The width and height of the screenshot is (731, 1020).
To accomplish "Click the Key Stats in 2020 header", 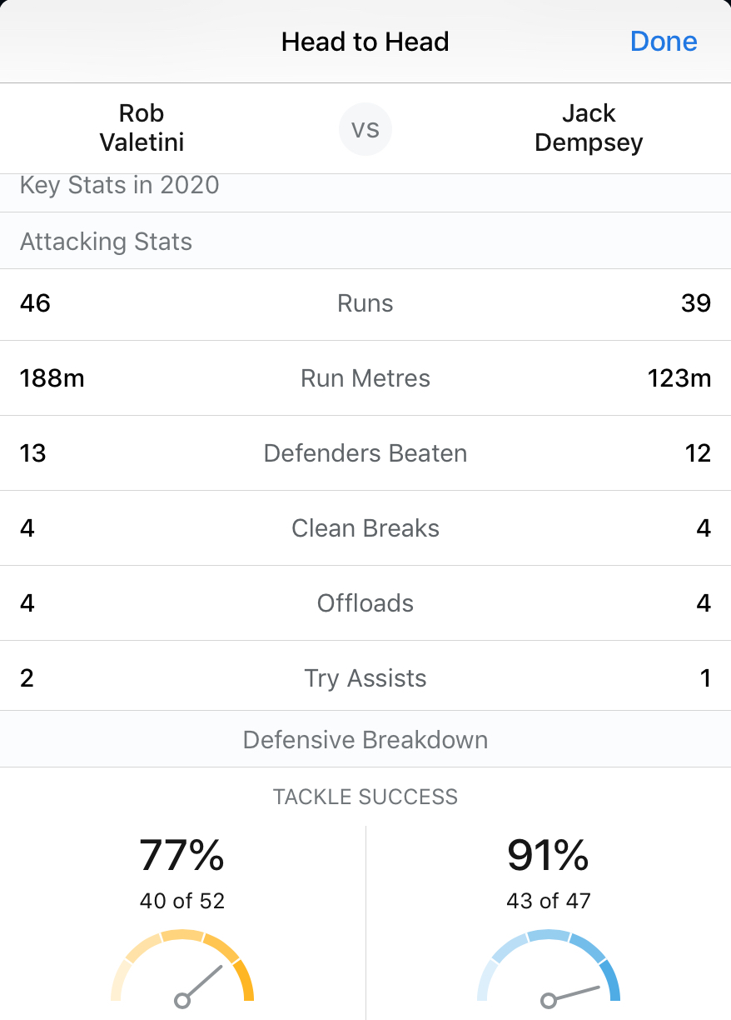I will pyautogui.click(x=120, y=185).
